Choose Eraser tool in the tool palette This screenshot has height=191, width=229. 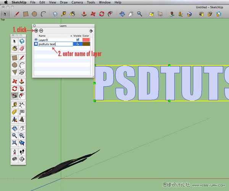pos(22,49)
